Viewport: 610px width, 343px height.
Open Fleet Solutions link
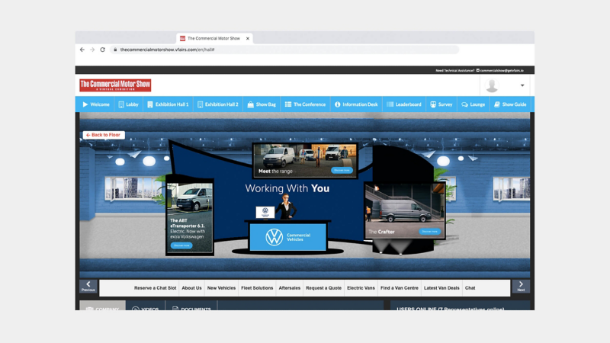click(x=257, y=288)
